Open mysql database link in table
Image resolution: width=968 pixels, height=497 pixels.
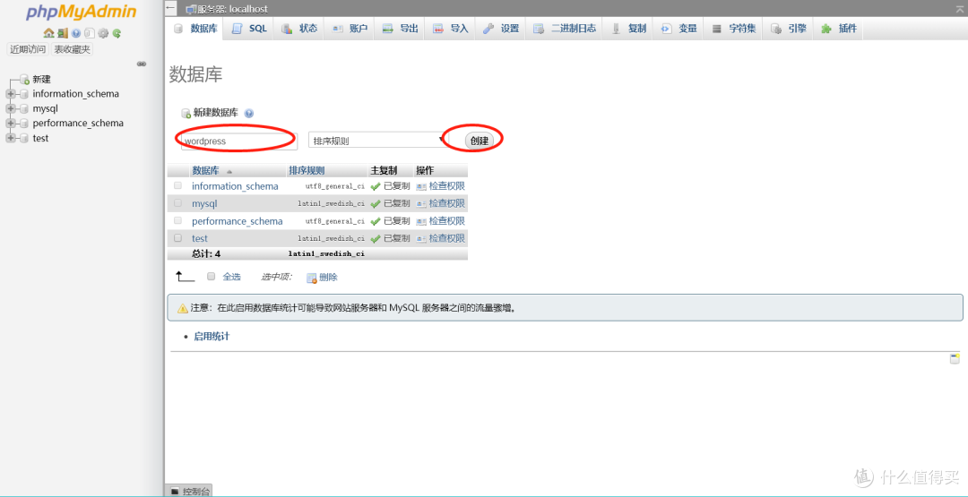pyautogui.click(x=204, y=203)
